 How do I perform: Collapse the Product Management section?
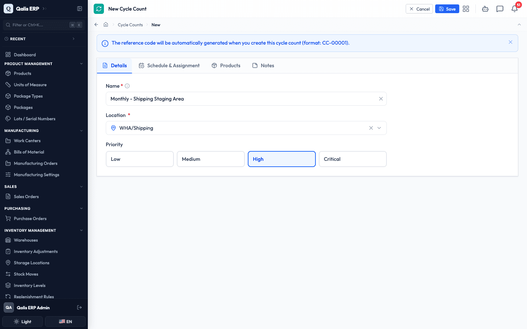click(81, 64)
